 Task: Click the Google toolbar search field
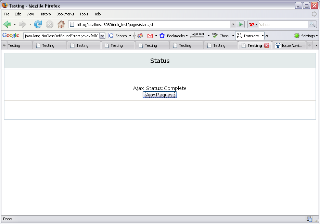[62, 36]
